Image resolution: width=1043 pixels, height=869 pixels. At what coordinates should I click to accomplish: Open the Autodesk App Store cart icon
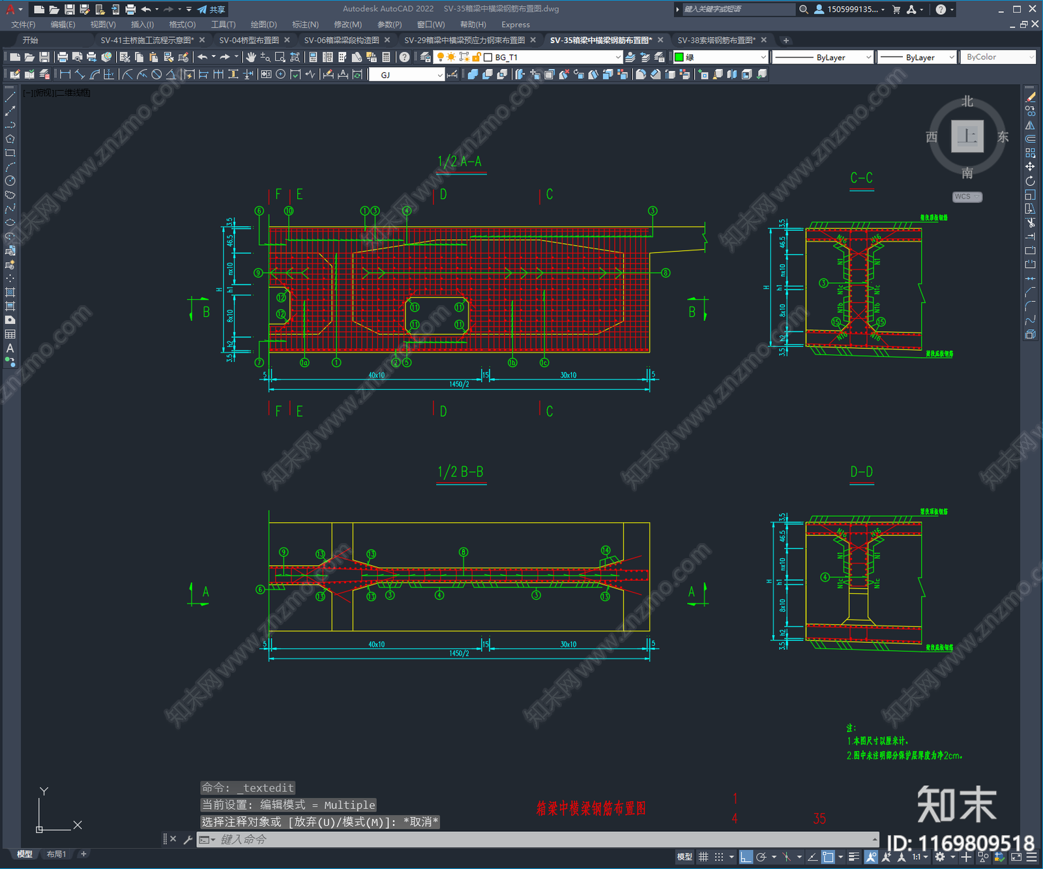point(896,9)
